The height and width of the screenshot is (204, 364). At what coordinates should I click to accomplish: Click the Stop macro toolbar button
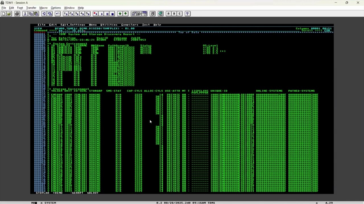coord(112,14)
